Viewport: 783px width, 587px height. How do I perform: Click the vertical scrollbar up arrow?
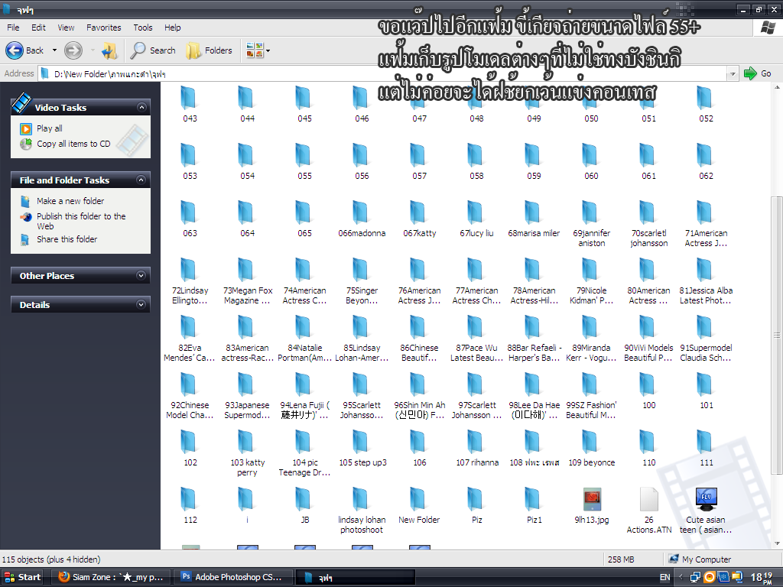pos(777,87)
